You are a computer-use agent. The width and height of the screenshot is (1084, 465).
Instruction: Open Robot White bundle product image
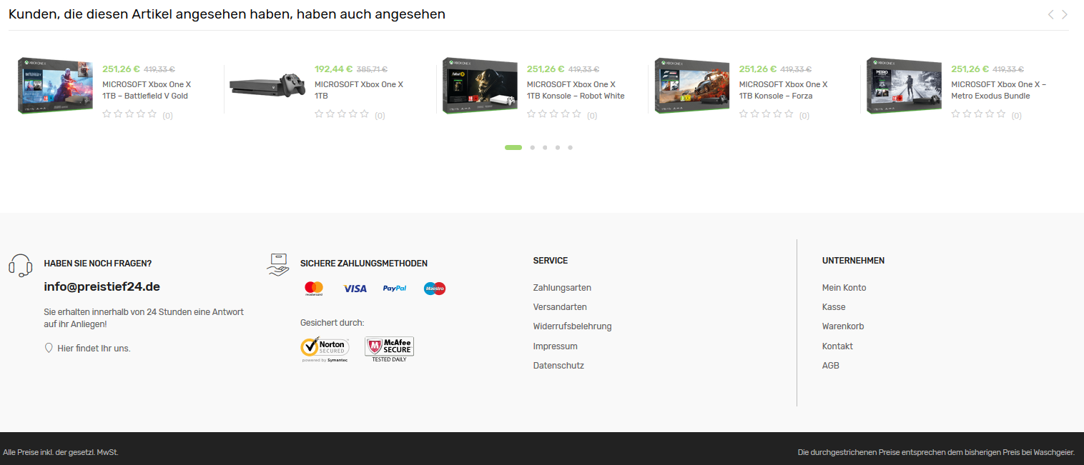(481, 86)
